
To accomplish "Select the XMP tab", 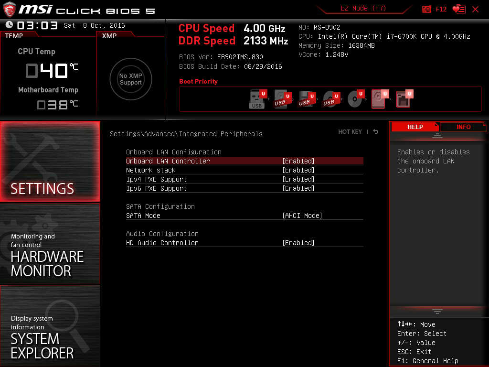I will click(109, 36).
